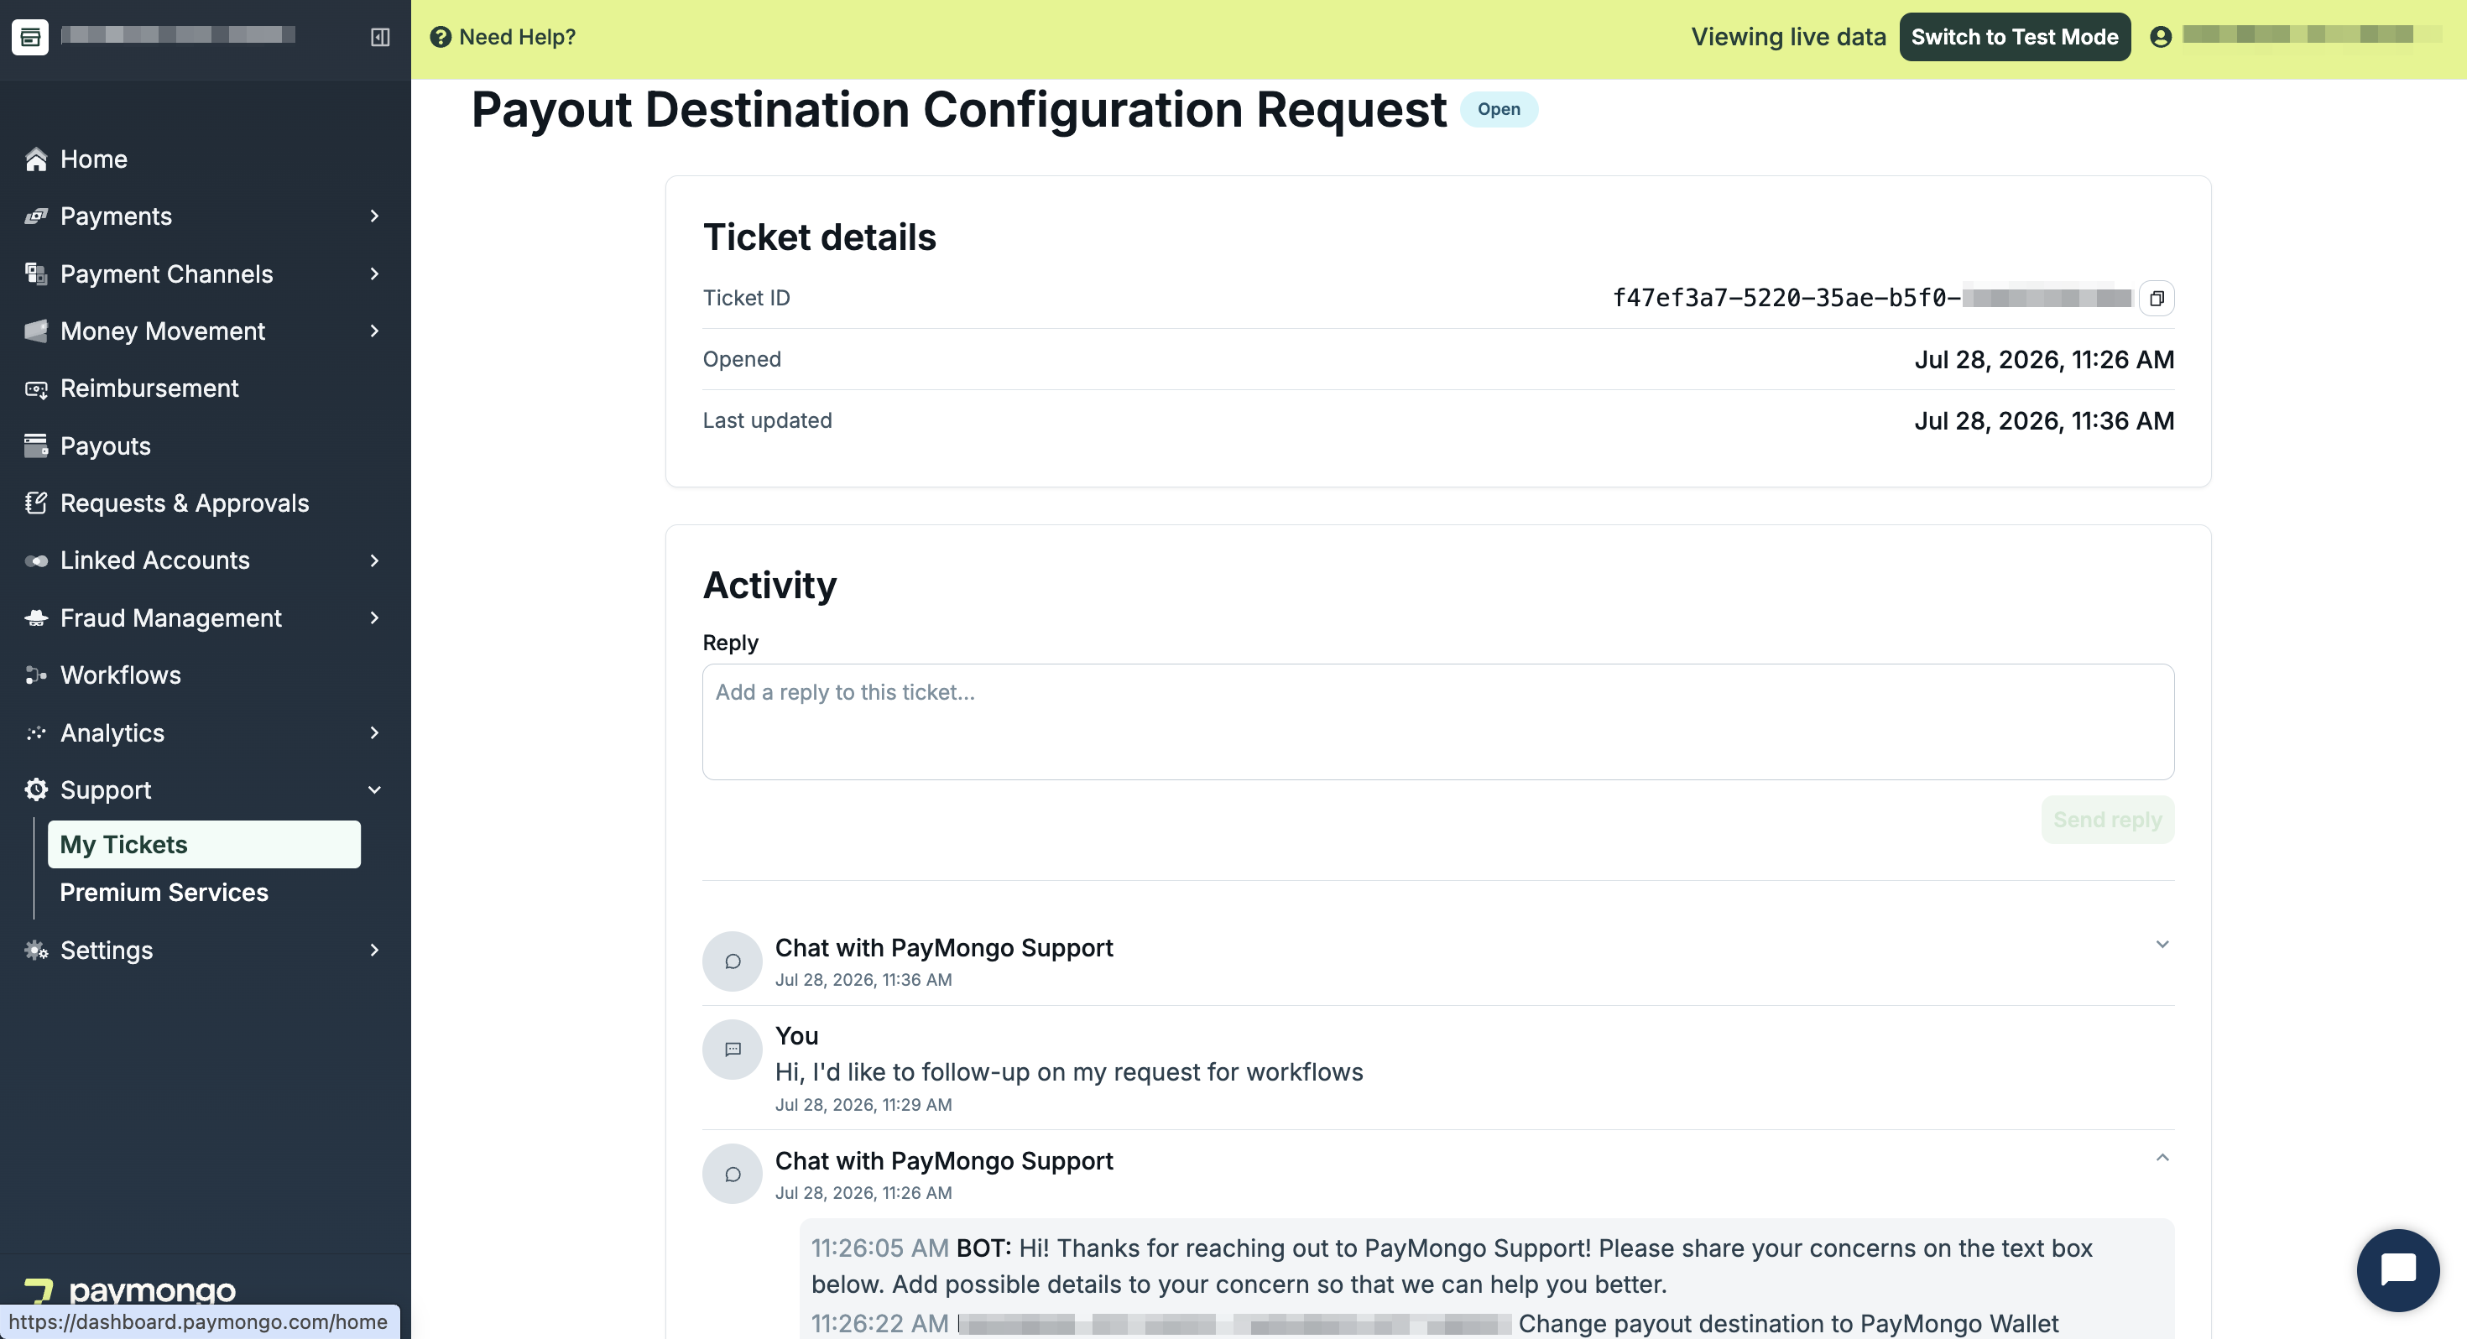
Task: Click the Open status badge
Action: (1499, 109)
